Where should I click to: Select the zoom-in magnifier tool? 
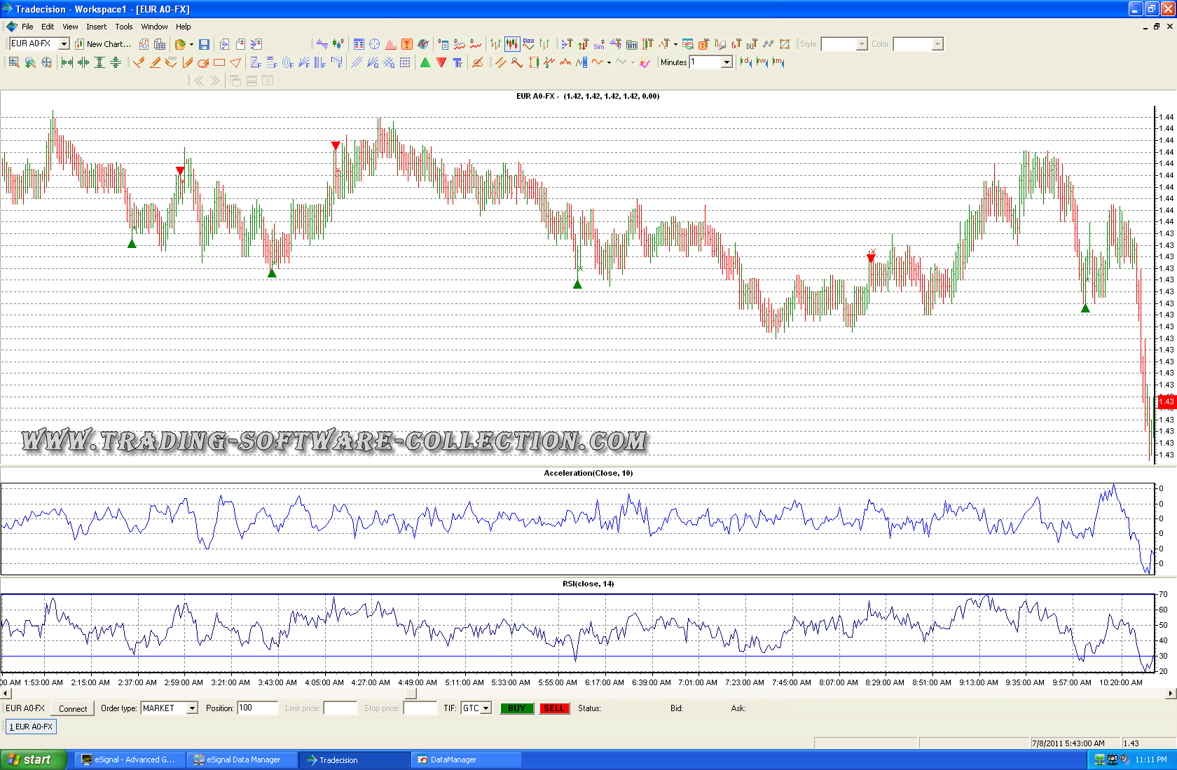click(x=14, y=62)
